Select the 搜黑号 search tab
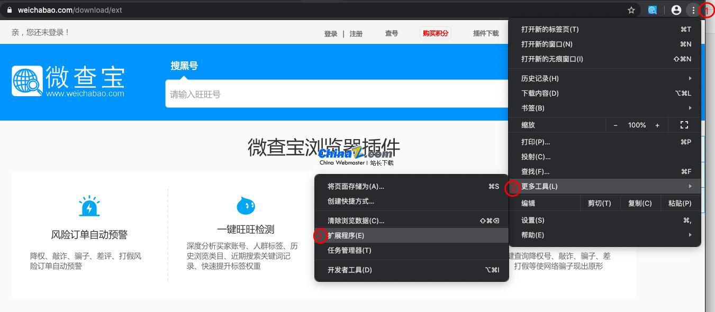715x312 pixels. (x=184, y=66)
